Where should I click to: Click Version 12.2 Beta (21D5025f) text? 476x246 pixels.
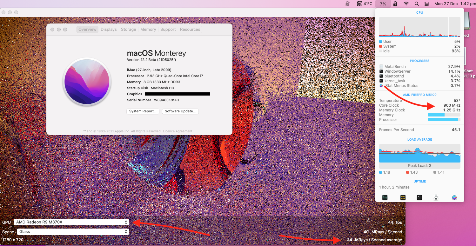point(151,60)
